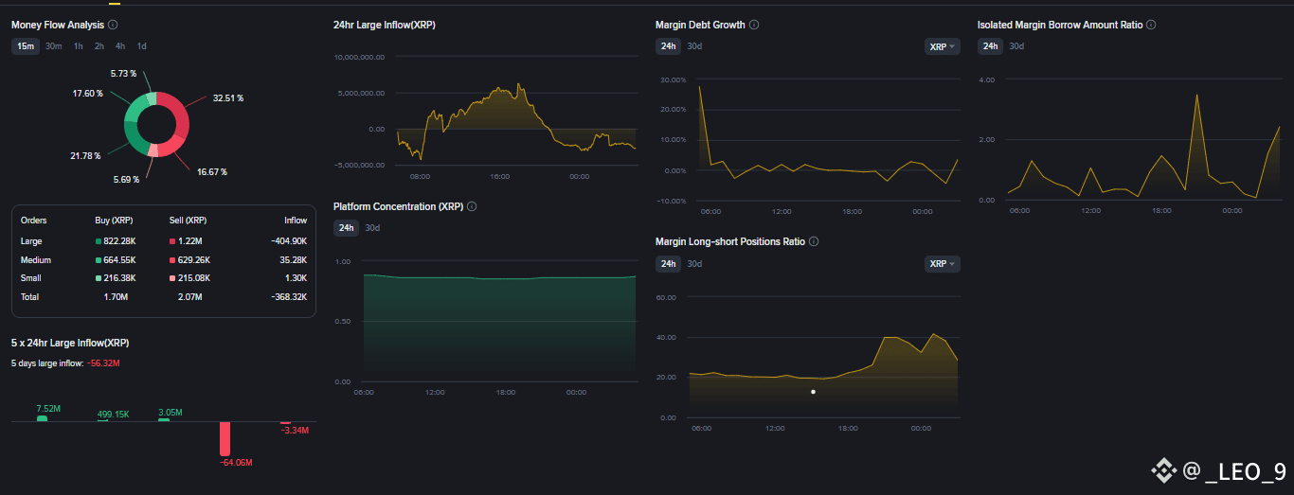The width and height of the screenshot is (1294, 495).
Task: Click info icon next to Margin Debt Growth
Action: [754, 25]
